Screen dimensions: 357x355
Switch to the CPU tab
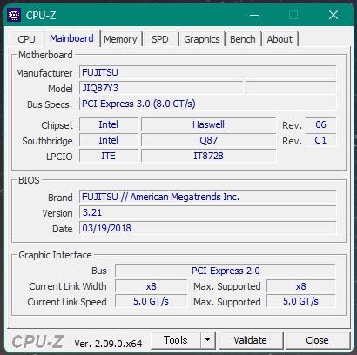tap(26, 39)
